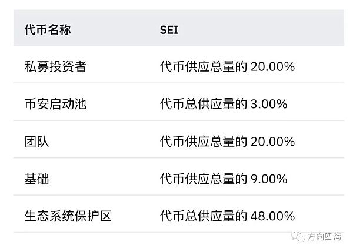Viewport: 353px width, 252px height.
Task: Click the 代币名称 column header
Action: [x=47, y=29]
